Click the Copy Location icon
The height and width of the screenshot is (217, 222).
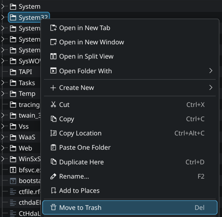(53, 133)
